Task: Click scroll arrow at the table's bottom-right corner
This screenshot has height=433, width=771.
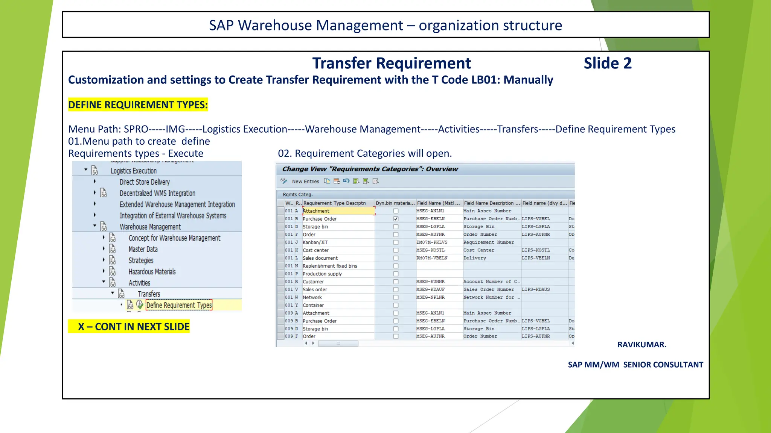Action: pos(573,343)
